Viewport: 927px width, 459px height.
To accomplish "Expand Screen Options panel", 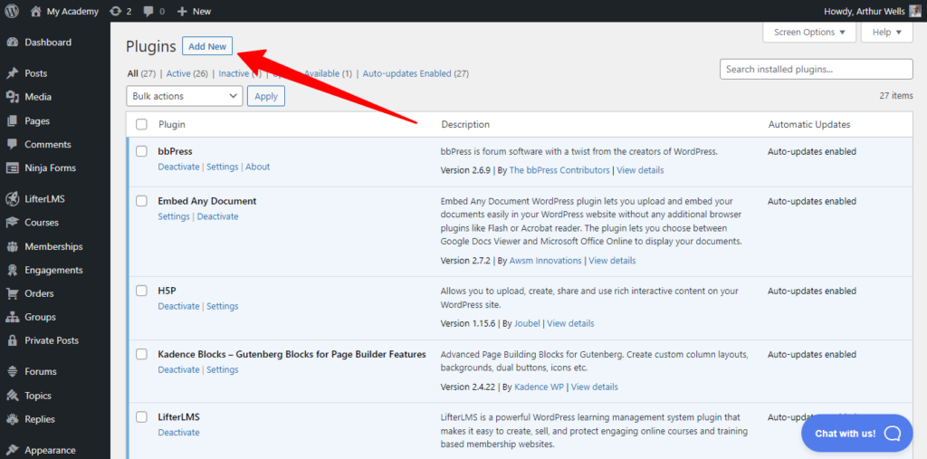I will point(809,32).
